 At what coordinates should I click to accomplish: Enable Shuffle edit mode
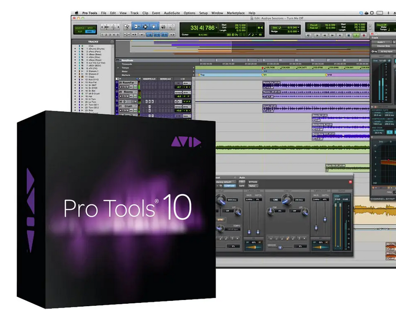pyautogui.click(x=80, y=28)
